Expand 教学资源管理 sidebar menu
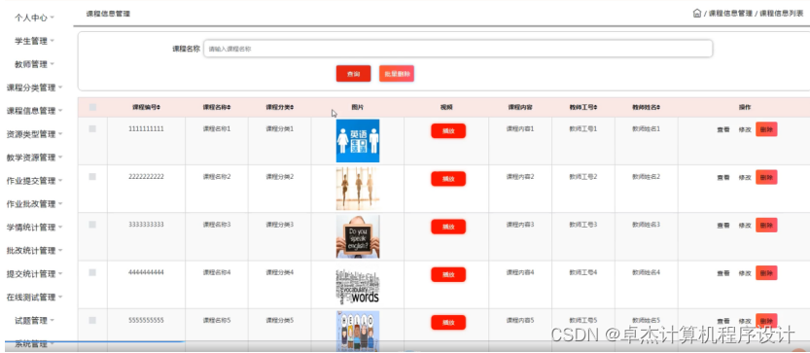 [x=34, y=158]
